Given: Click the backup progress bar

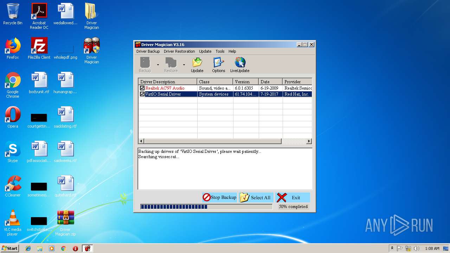Looking at the screenshot, I should pos(206,207).
